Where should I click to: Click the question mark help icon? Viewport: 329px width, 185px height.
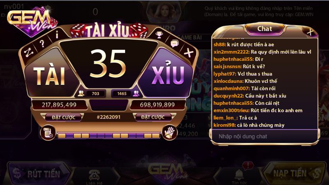(42, 44)
